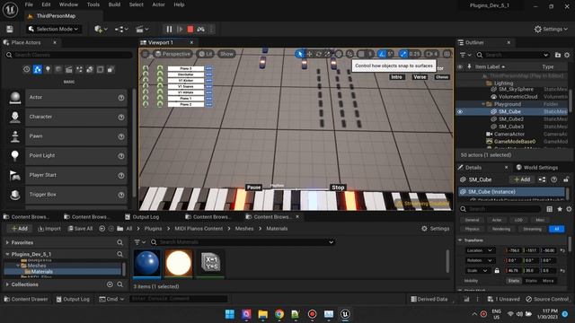Eject from the player controller
The image size is (575, 323).
(x=200, y=29)
